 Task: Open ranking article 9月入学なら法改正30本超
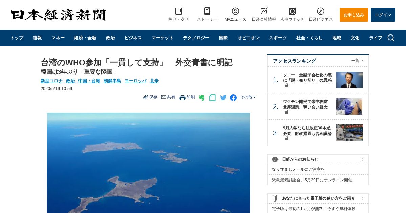click(307, 131)
